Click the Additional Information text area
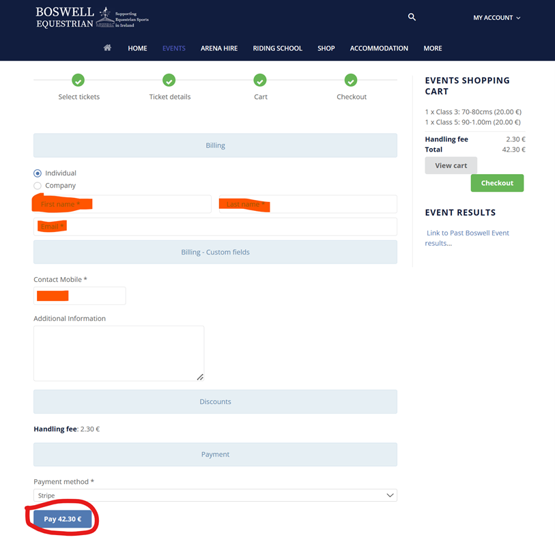 pyautogui.click(x=119, y=354)
